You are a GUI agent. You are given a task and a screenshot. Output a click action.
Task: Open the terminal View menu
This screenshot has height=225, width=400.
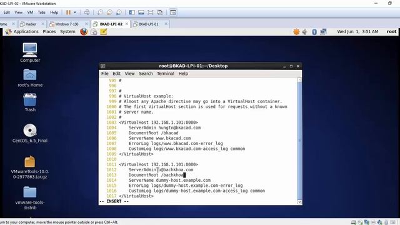click(129, 74)
